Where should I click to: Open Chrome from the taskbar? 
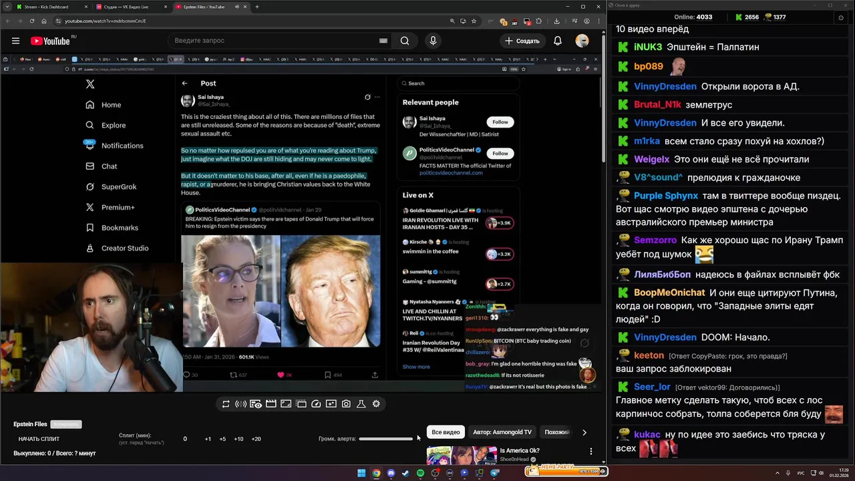tap(376, 473)
